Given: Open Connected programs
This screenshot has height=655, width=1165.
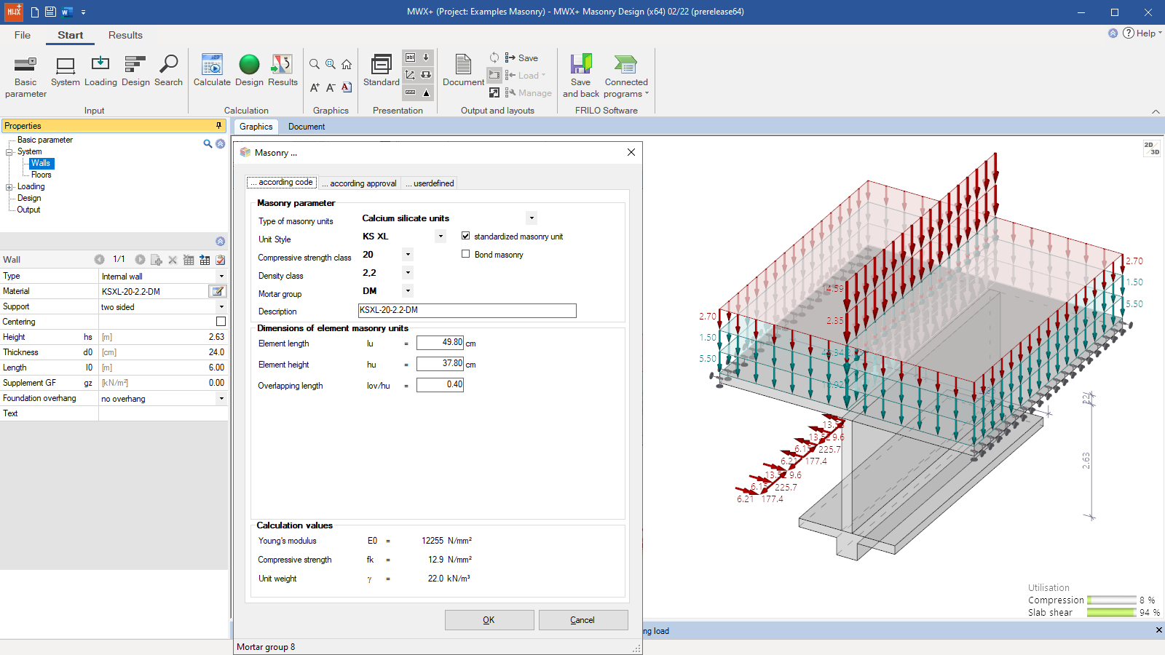Looking at the screenshot, I should pyautogui.click(x=626, y=76).
